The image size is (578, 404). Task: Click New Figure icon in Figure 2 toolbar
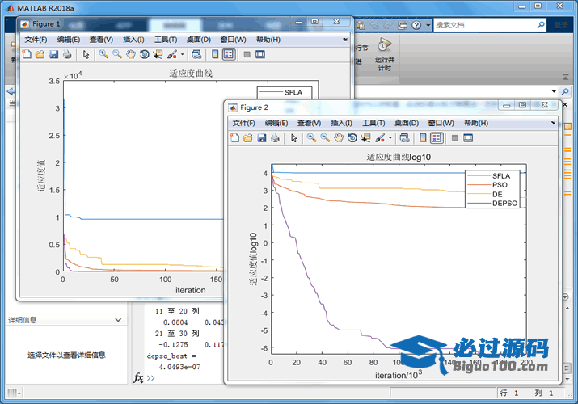[x=234, y=138]
